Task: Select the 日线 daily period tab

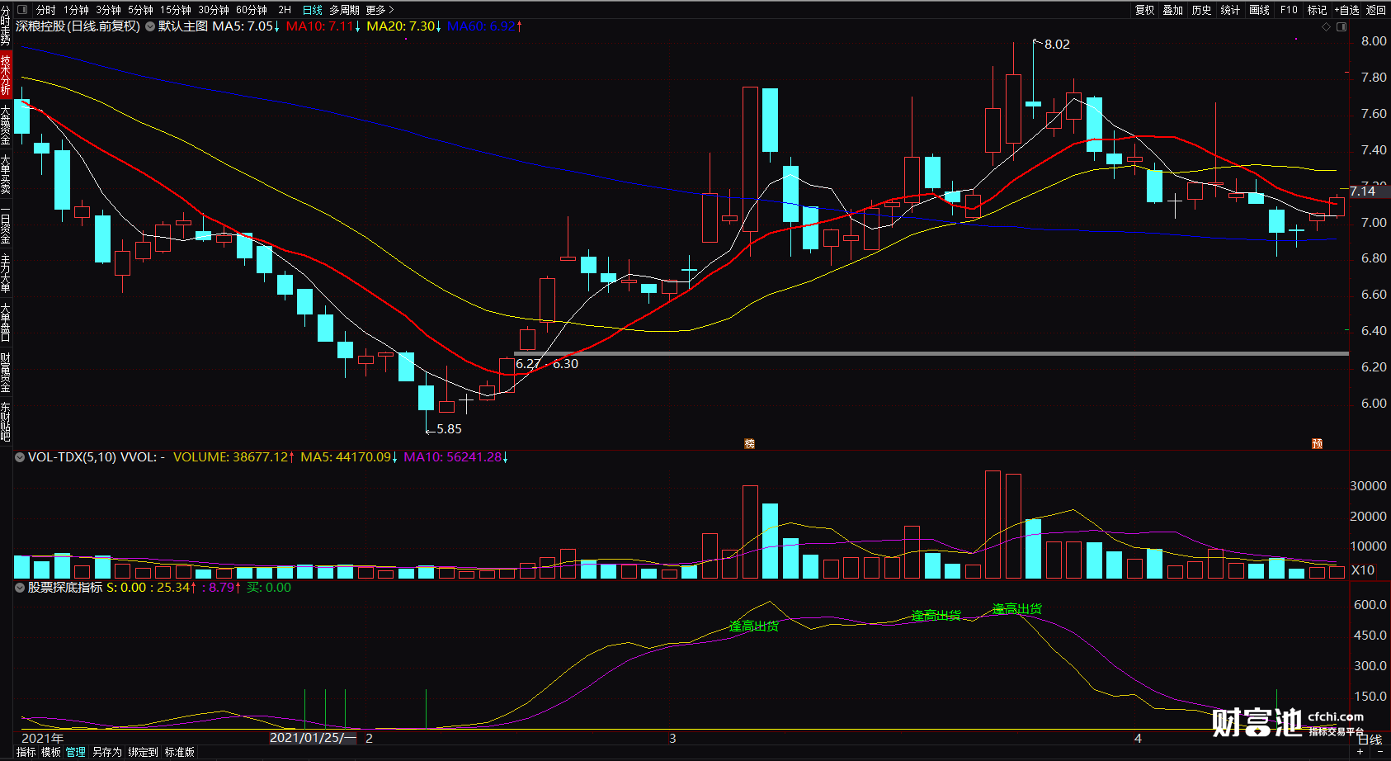Action: pyautogui.click(x=313, y=10)
